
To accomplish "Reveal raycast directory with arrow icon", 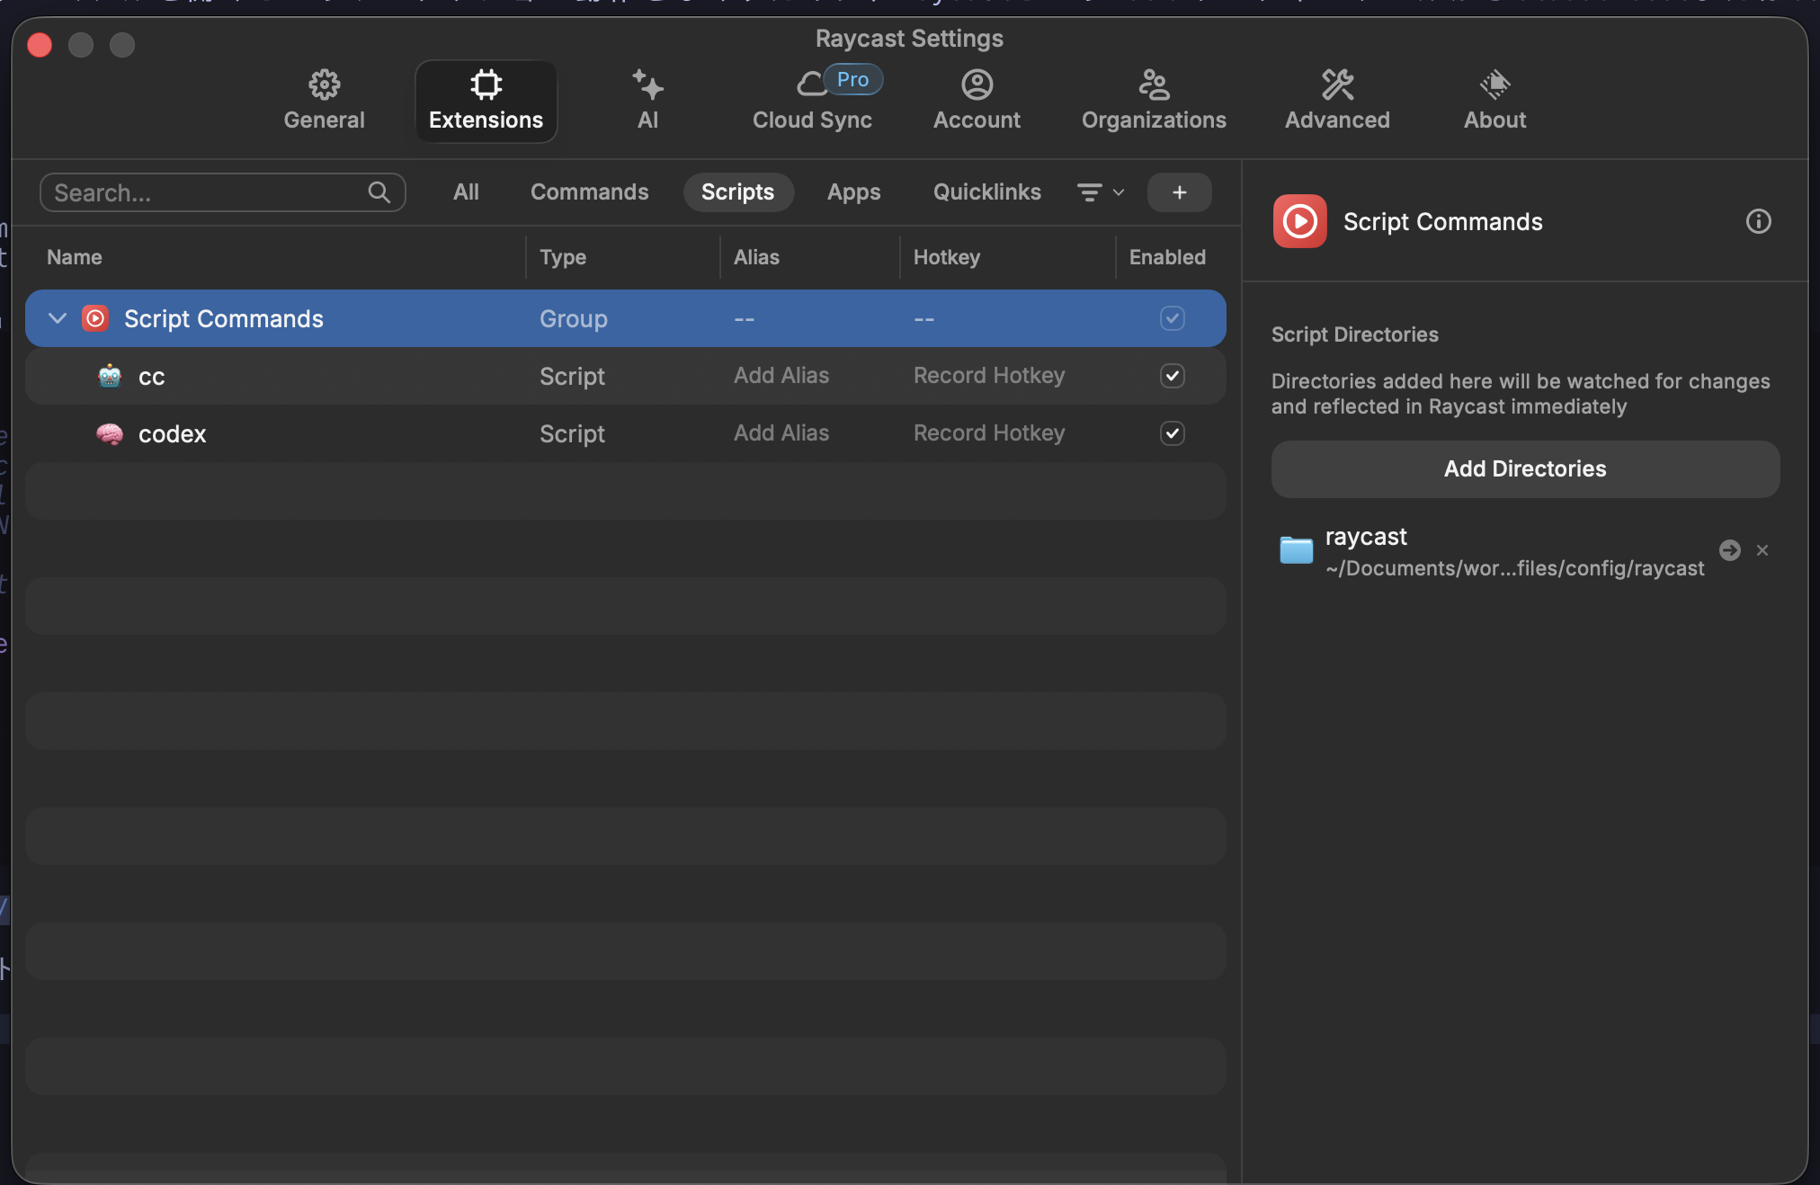I will pos(1729,550).
